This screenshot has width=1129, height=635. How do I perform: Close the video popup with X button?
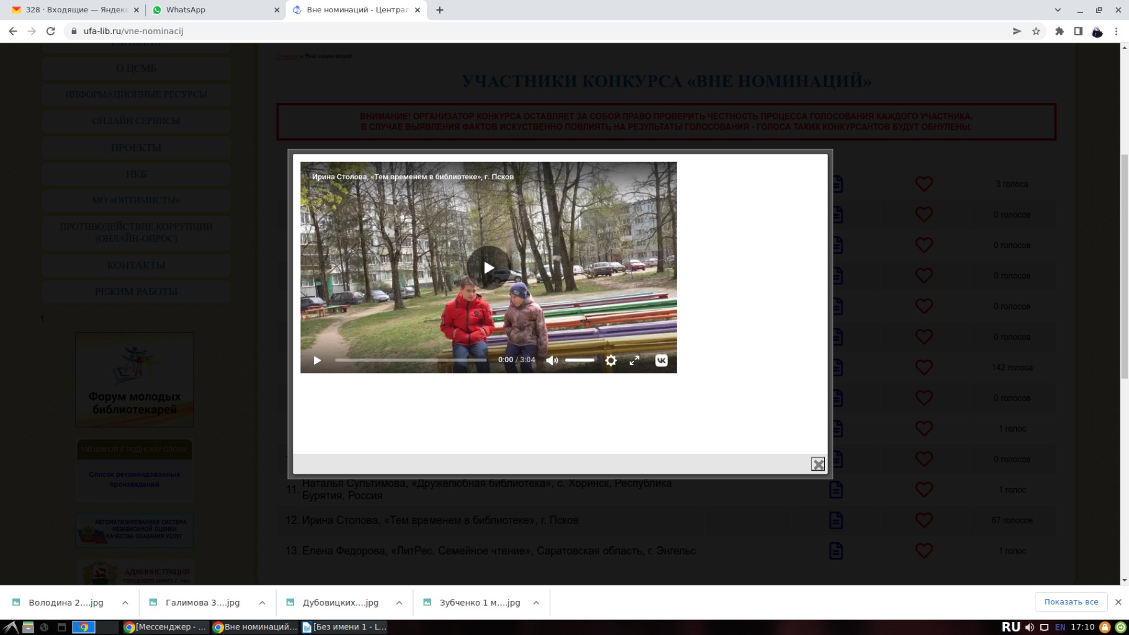click(818, 464)
